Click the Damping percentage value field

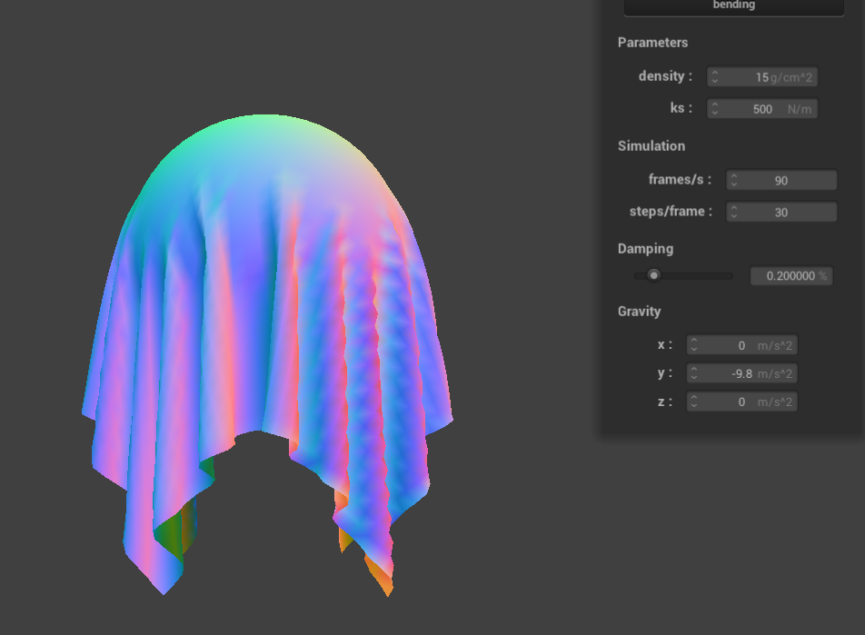(790, 275)
